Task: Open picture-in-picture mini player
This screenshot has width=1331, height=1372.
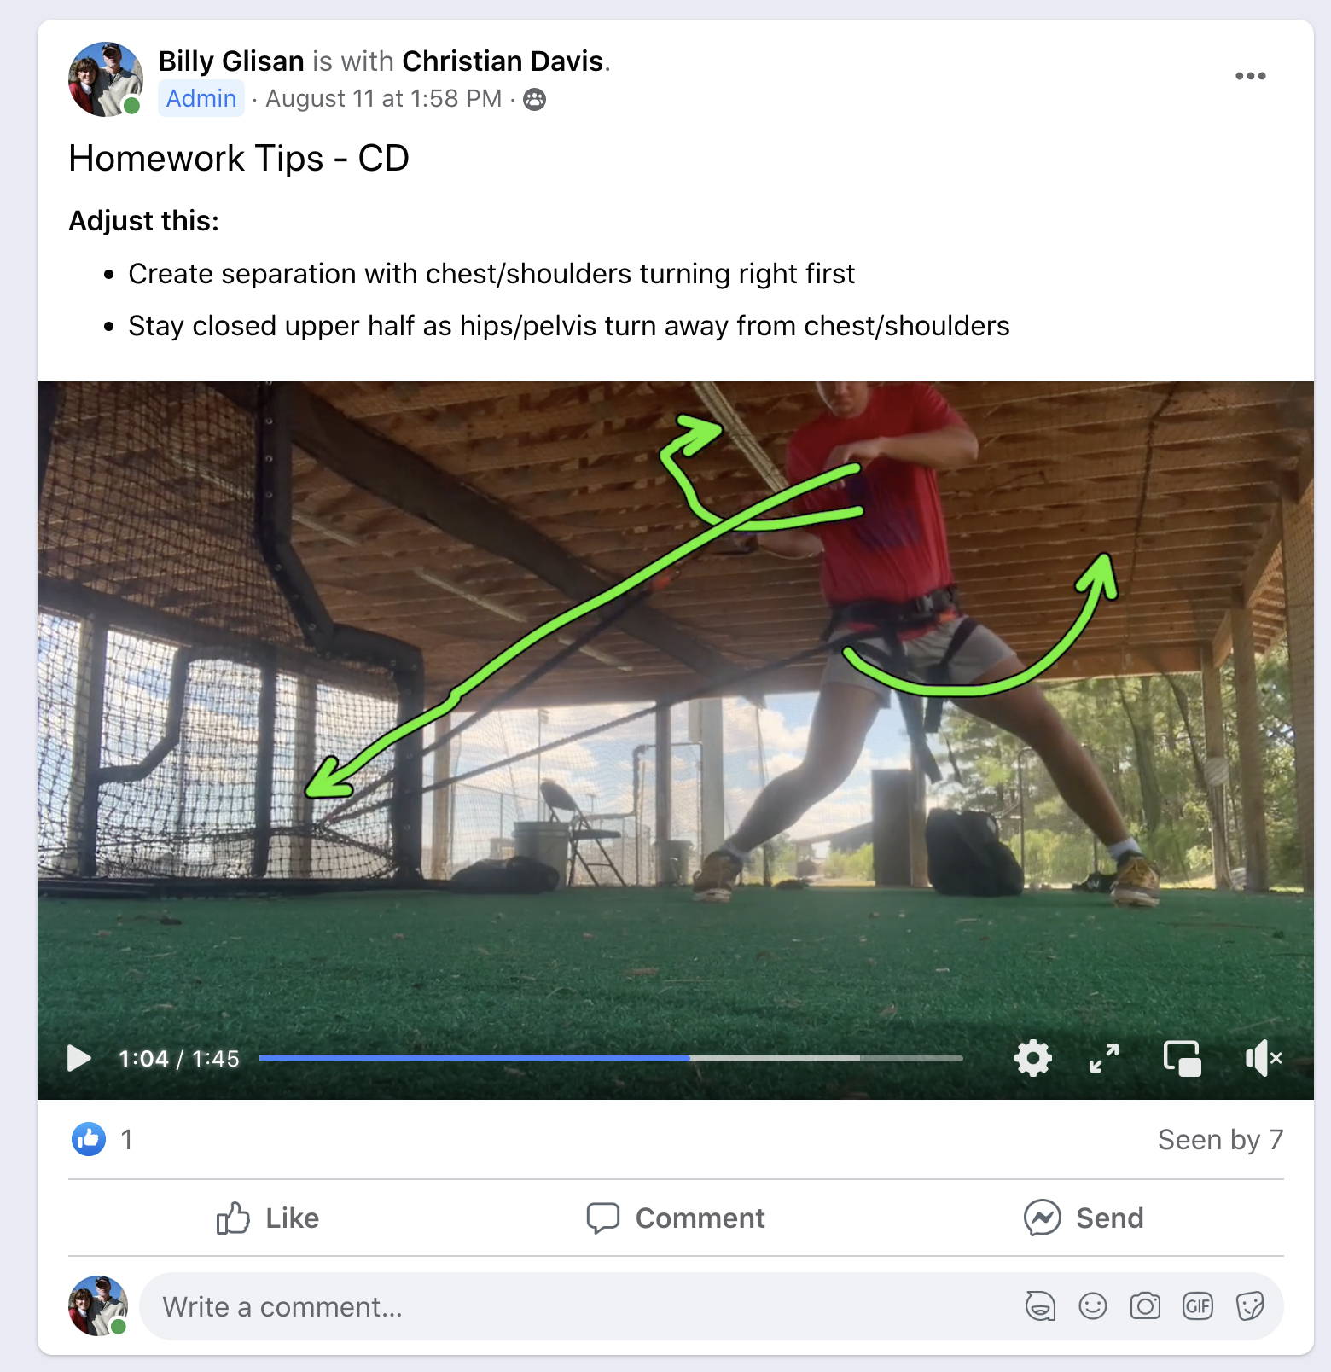Action: coord(1182,1058)
